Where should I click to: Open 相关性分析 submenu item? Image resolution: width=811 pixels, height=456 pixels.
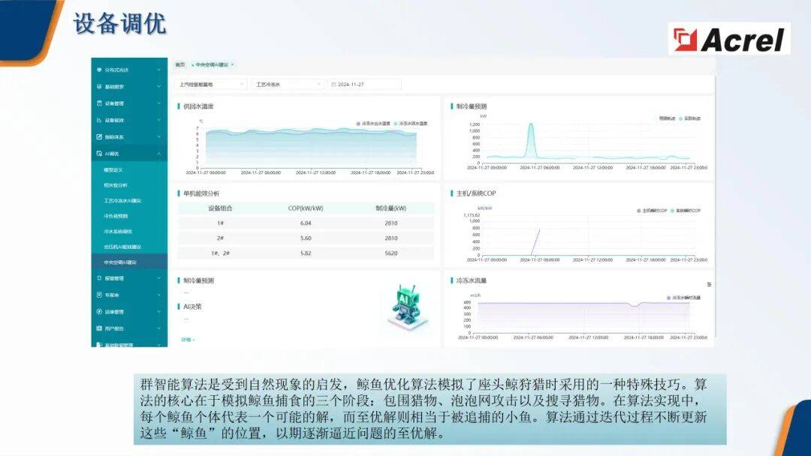[116, 185]
